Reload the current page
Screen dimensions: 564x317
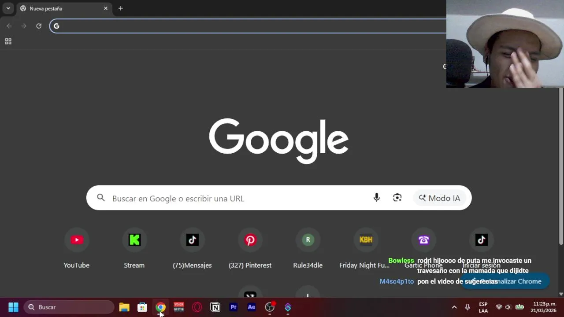pos(39,26)
